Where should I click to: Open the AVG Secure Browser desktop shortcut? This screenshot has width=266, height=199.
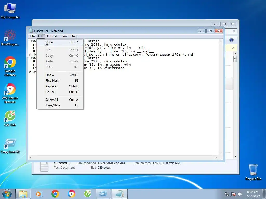pos(10,93)
